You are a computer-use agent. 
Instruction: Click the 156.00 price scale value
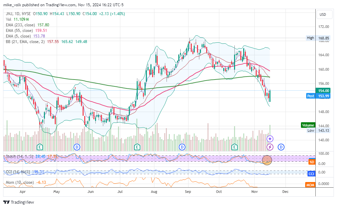[x=324, y=83]
